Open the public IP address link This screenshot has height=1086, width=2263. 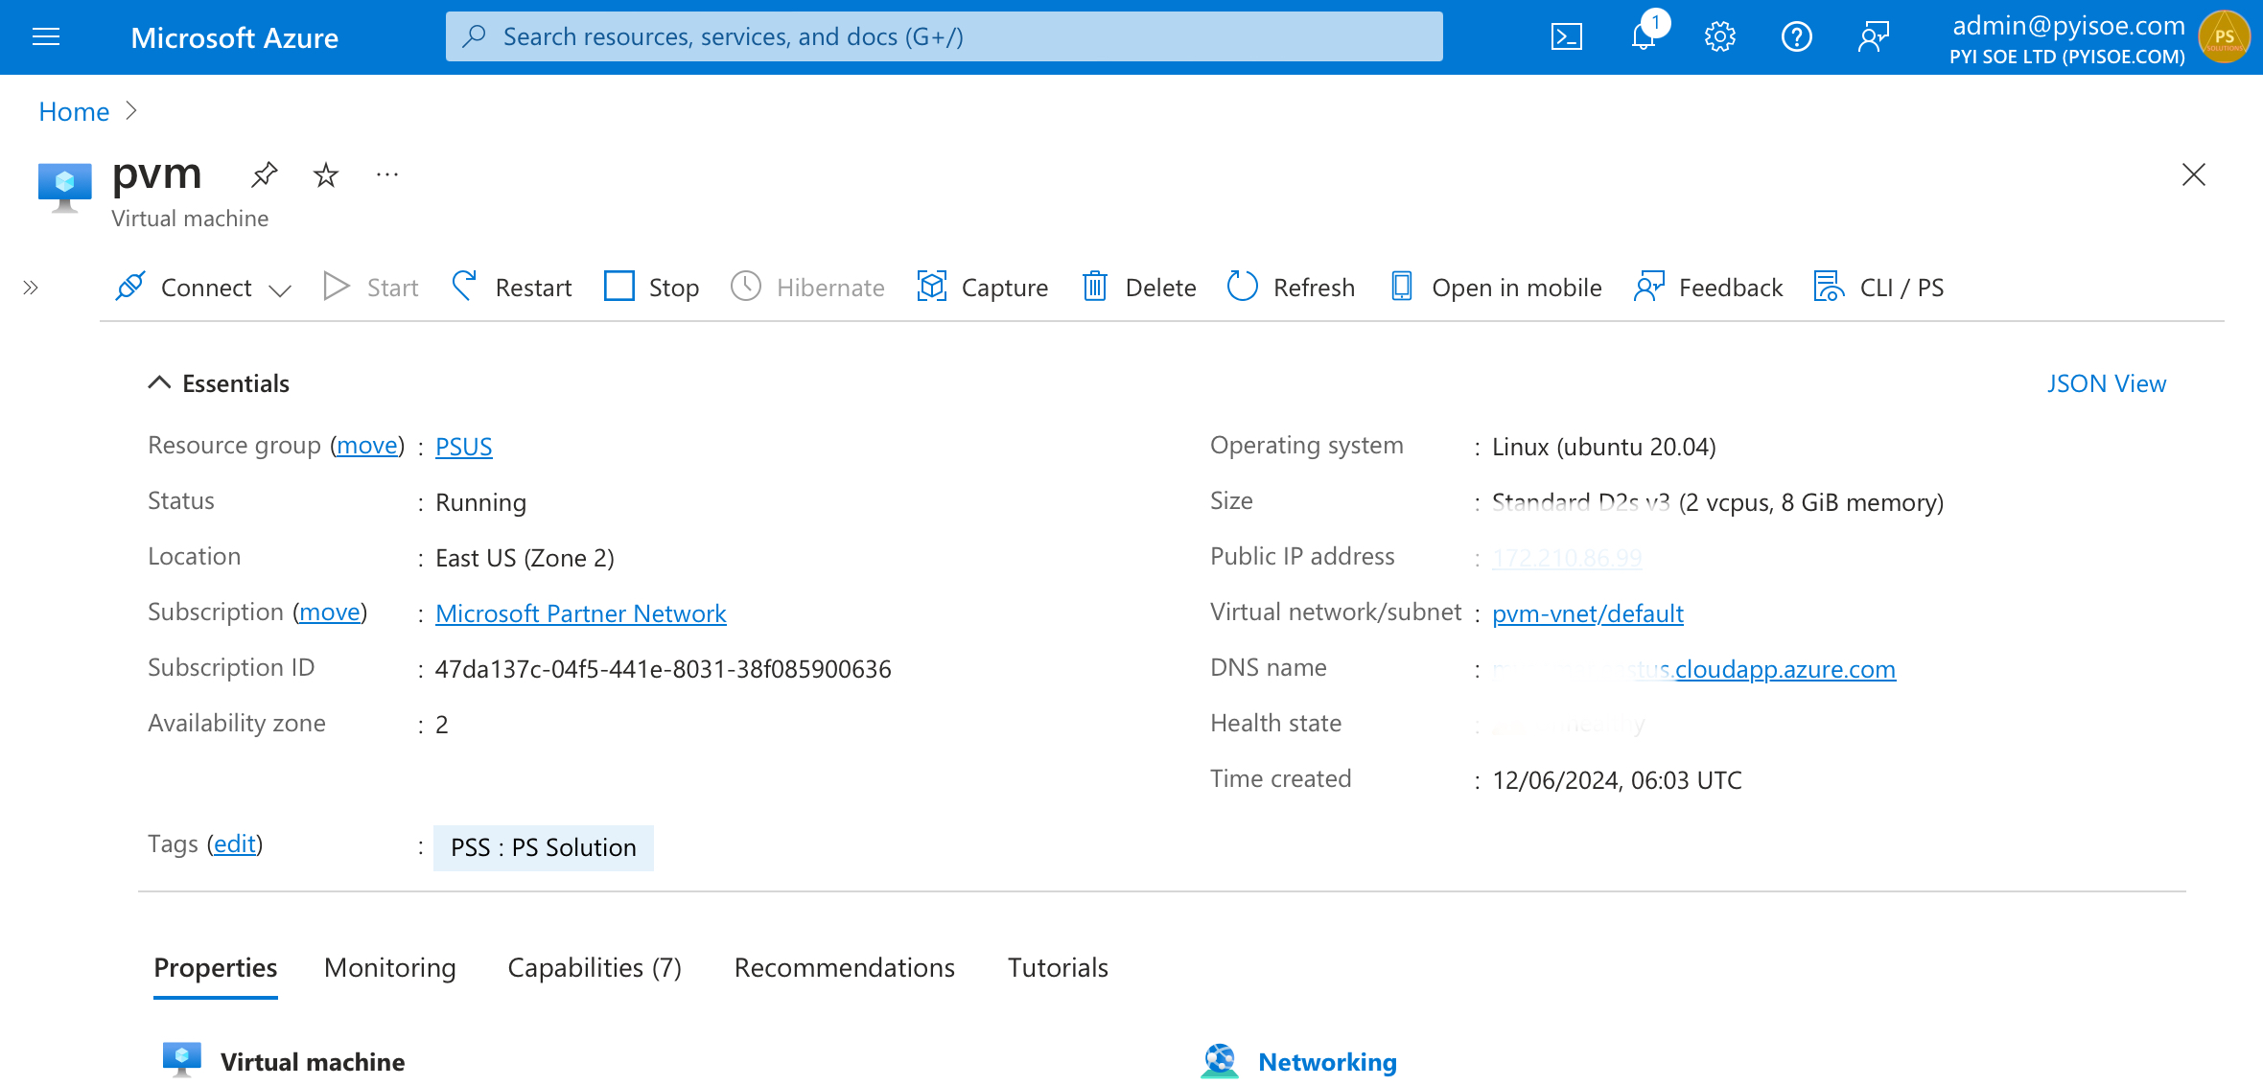(x=1567, y=558)
